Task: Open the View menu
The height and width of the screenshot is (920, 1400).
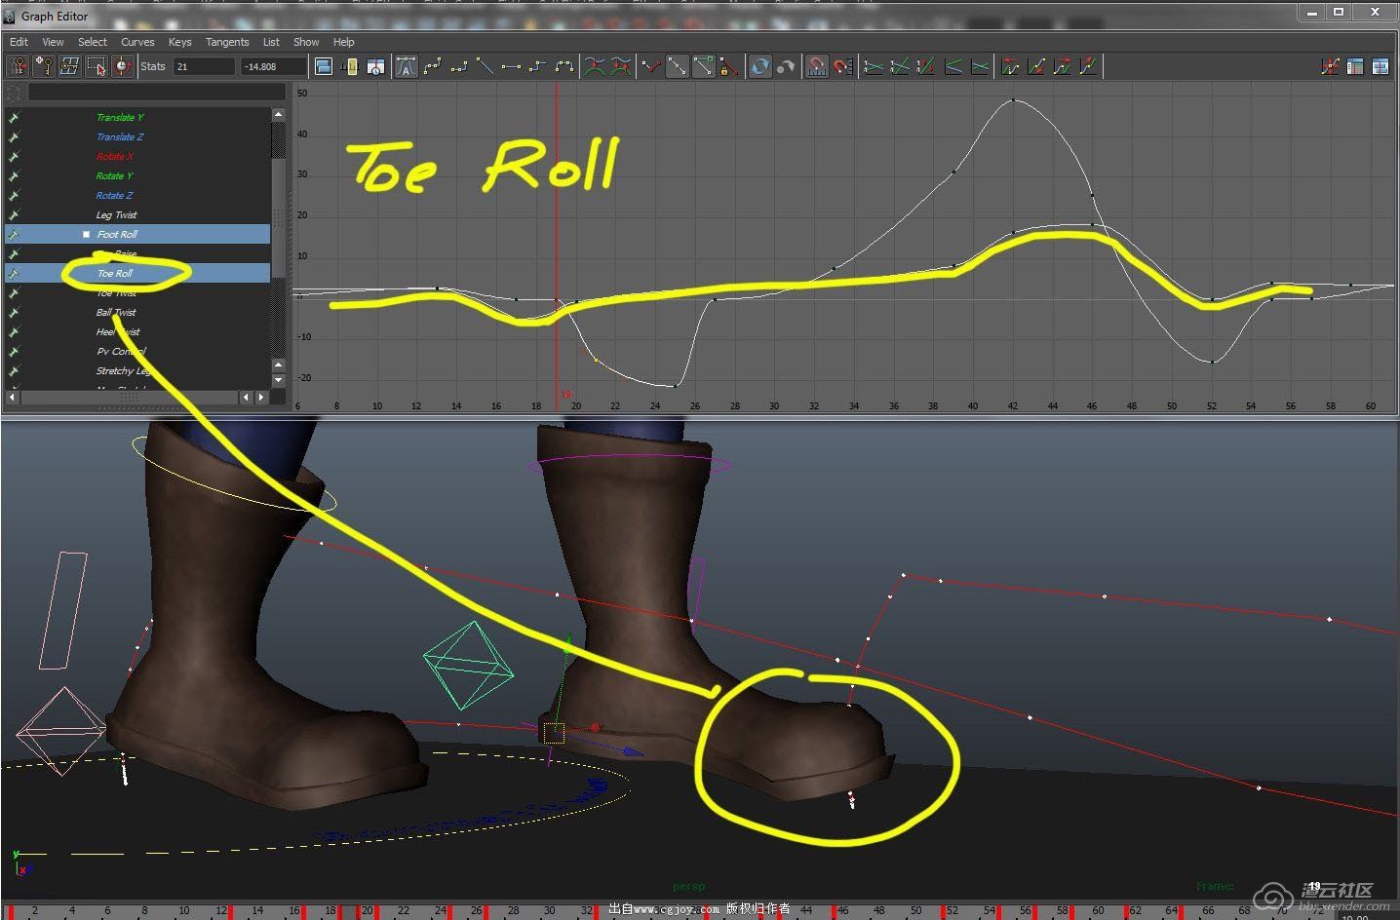Action: [53, 42]
